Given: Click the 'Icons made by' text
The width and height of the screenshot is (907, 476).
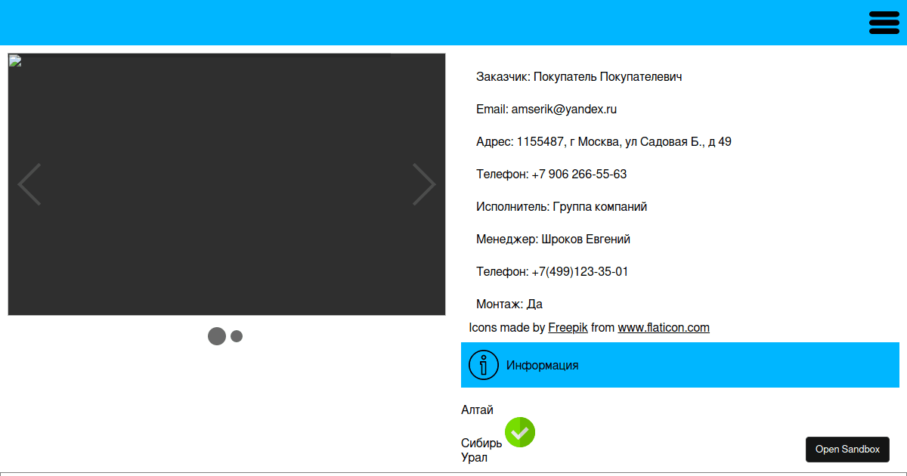Looking at the screenshot, I should tap(506, 327).
